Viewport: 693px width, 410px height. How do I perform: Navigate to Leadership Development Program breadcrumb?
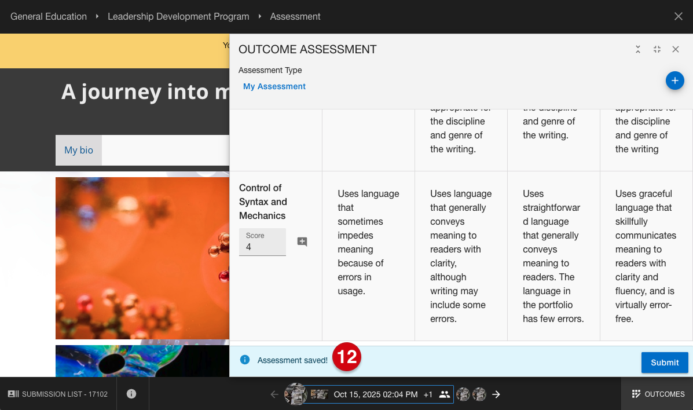pos(178,16)
